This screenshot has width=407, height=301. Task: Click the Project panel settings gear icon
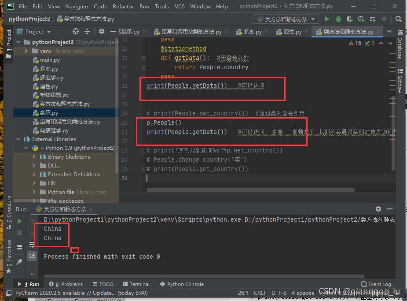[x=102, y=31]
